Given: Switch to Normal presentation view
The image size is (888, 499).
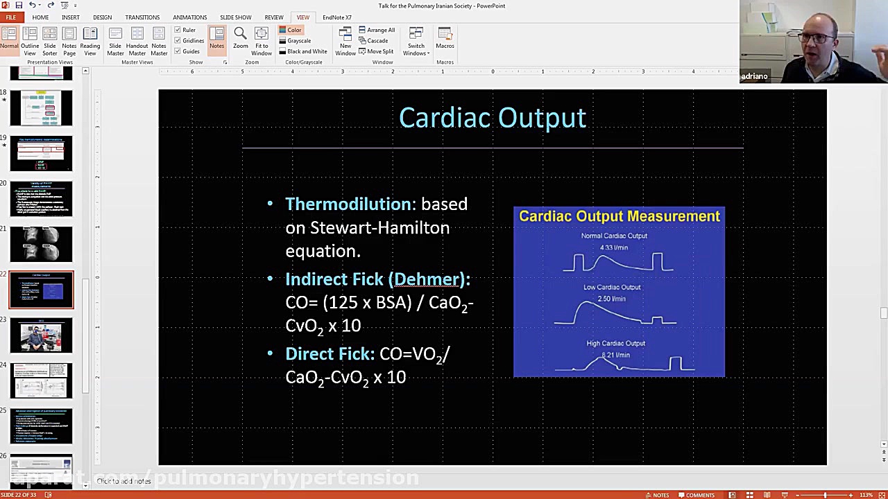Looking at the screenshot, I should point(9,42).
